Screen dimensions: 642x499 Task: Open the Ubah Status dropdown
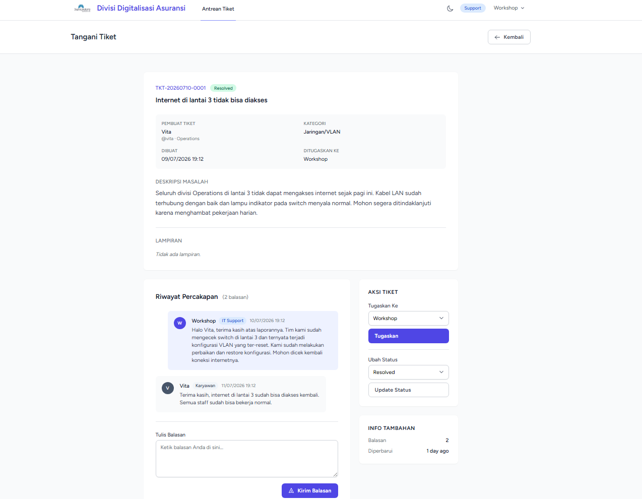(408, 372)
